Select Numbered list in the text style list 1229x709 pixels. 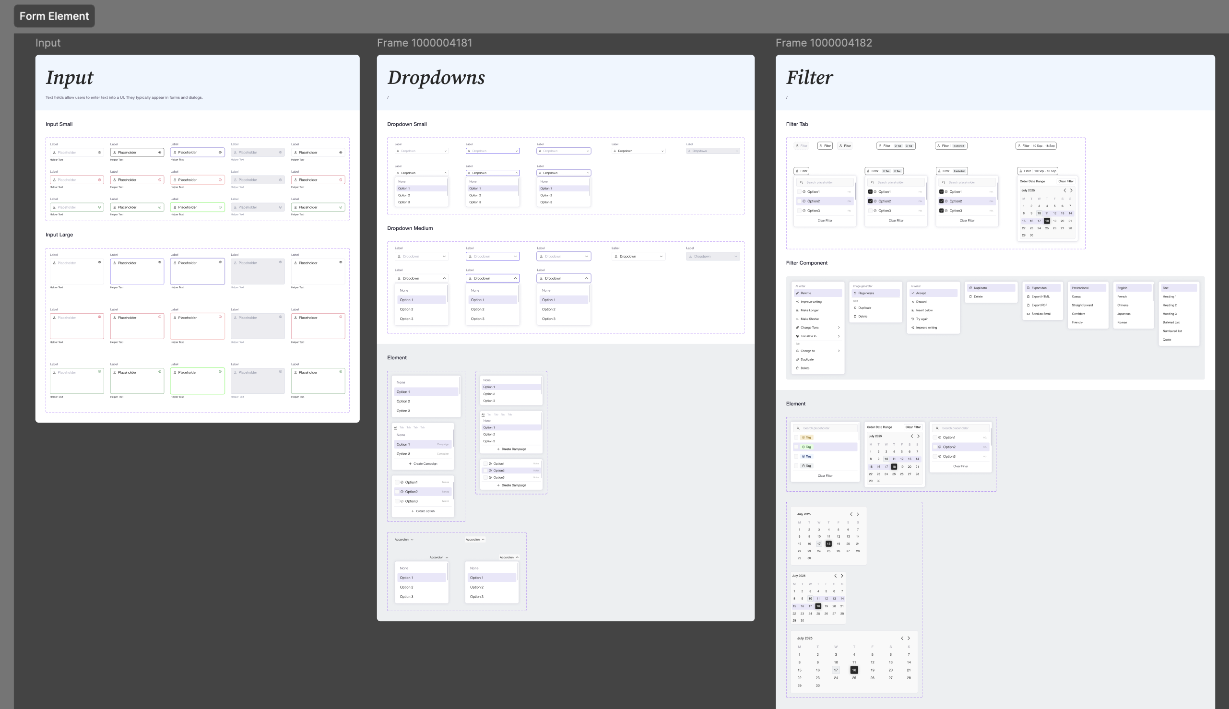1178,331
